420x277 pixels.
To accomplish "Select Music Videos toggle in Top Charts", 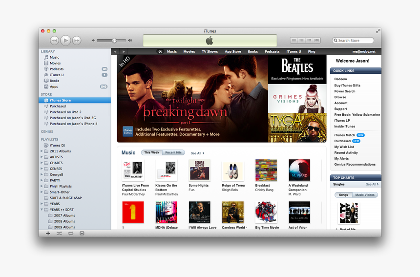I will coord(365,195).
